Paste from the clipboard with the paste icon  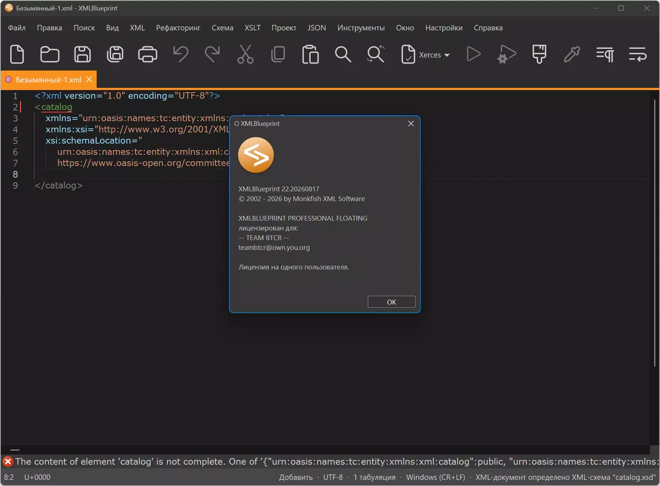point(310,54)
